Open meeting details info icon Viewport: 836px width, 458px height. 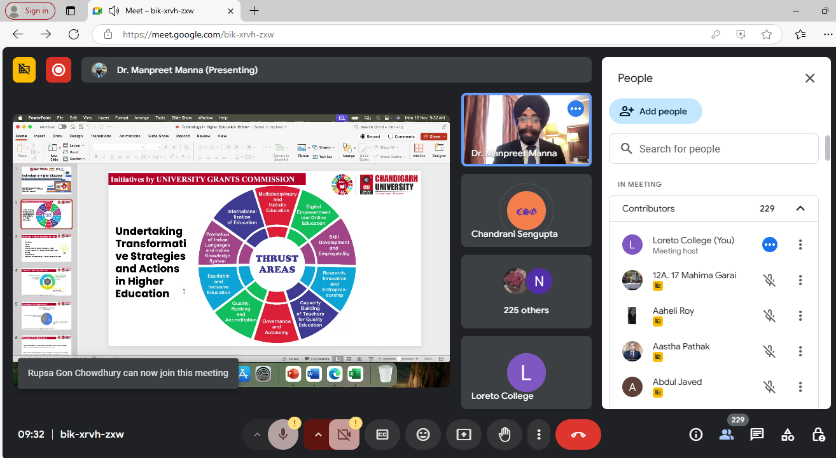click(696, 434)
